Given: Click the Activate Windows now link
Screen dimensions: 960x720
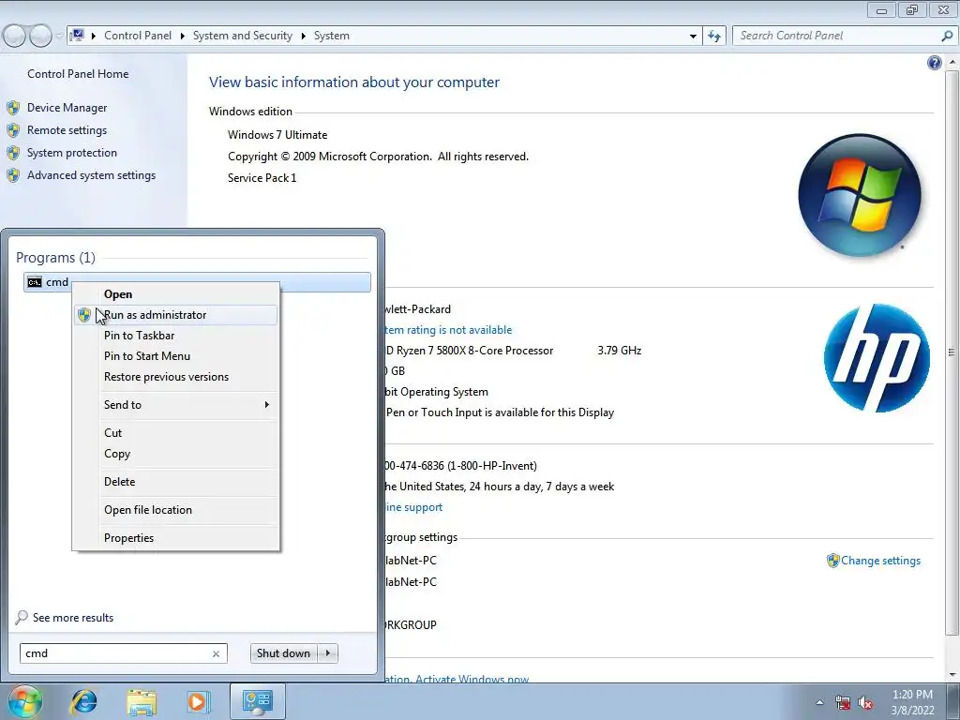Looking at the screenshot, I should [x=472, y=679].
